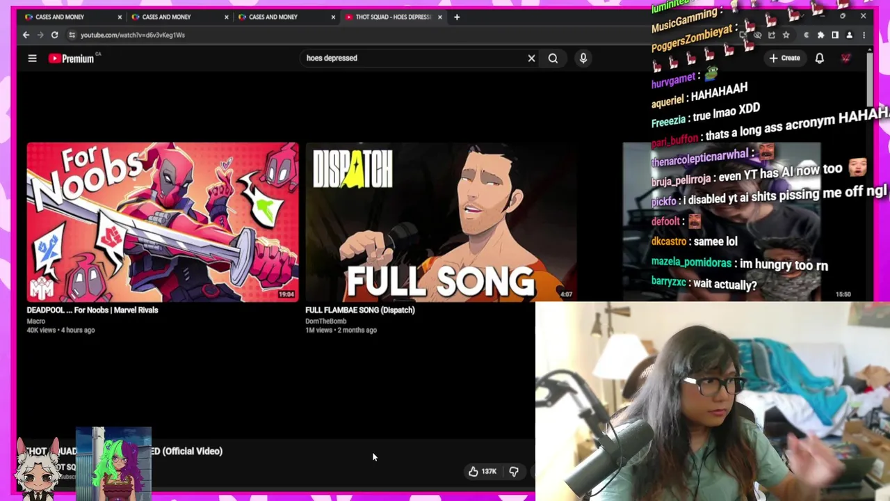The image size is (890, 501).
Task: Open the YouTube hamburger guide menu
Action: click(x=32, y=58)
